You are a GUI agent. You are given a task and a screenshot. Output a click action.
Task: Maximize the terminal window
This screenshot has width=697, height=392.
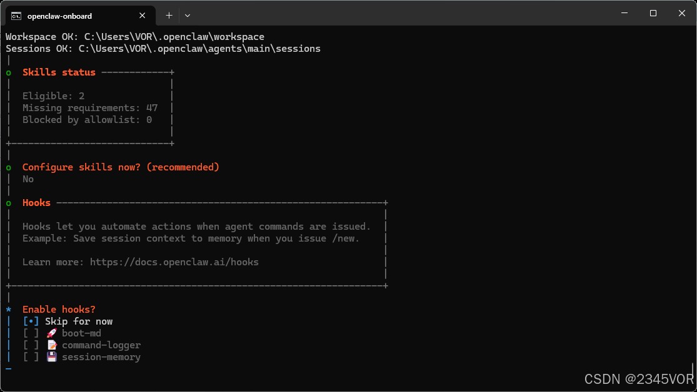tap(653, 13)
